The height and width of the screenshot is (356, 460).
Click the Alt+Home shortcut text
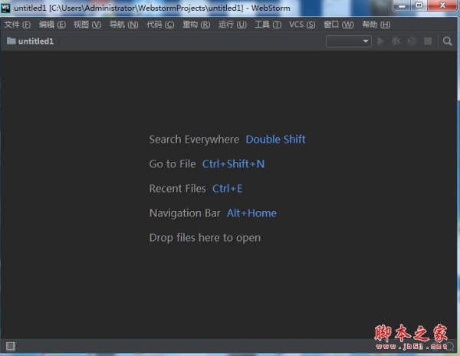[x=251, y=213]
